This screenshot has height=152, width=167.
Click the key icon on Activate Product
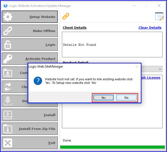pos(8,59)
